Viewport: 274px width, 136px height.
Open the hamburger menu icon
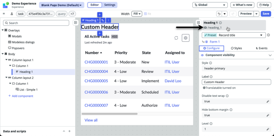tap(4, 14)
